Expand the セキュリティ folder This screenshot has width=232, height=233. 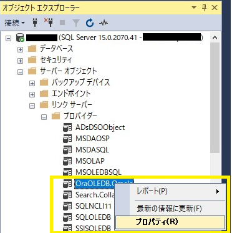pyautogui.click(x=20, y=61)
